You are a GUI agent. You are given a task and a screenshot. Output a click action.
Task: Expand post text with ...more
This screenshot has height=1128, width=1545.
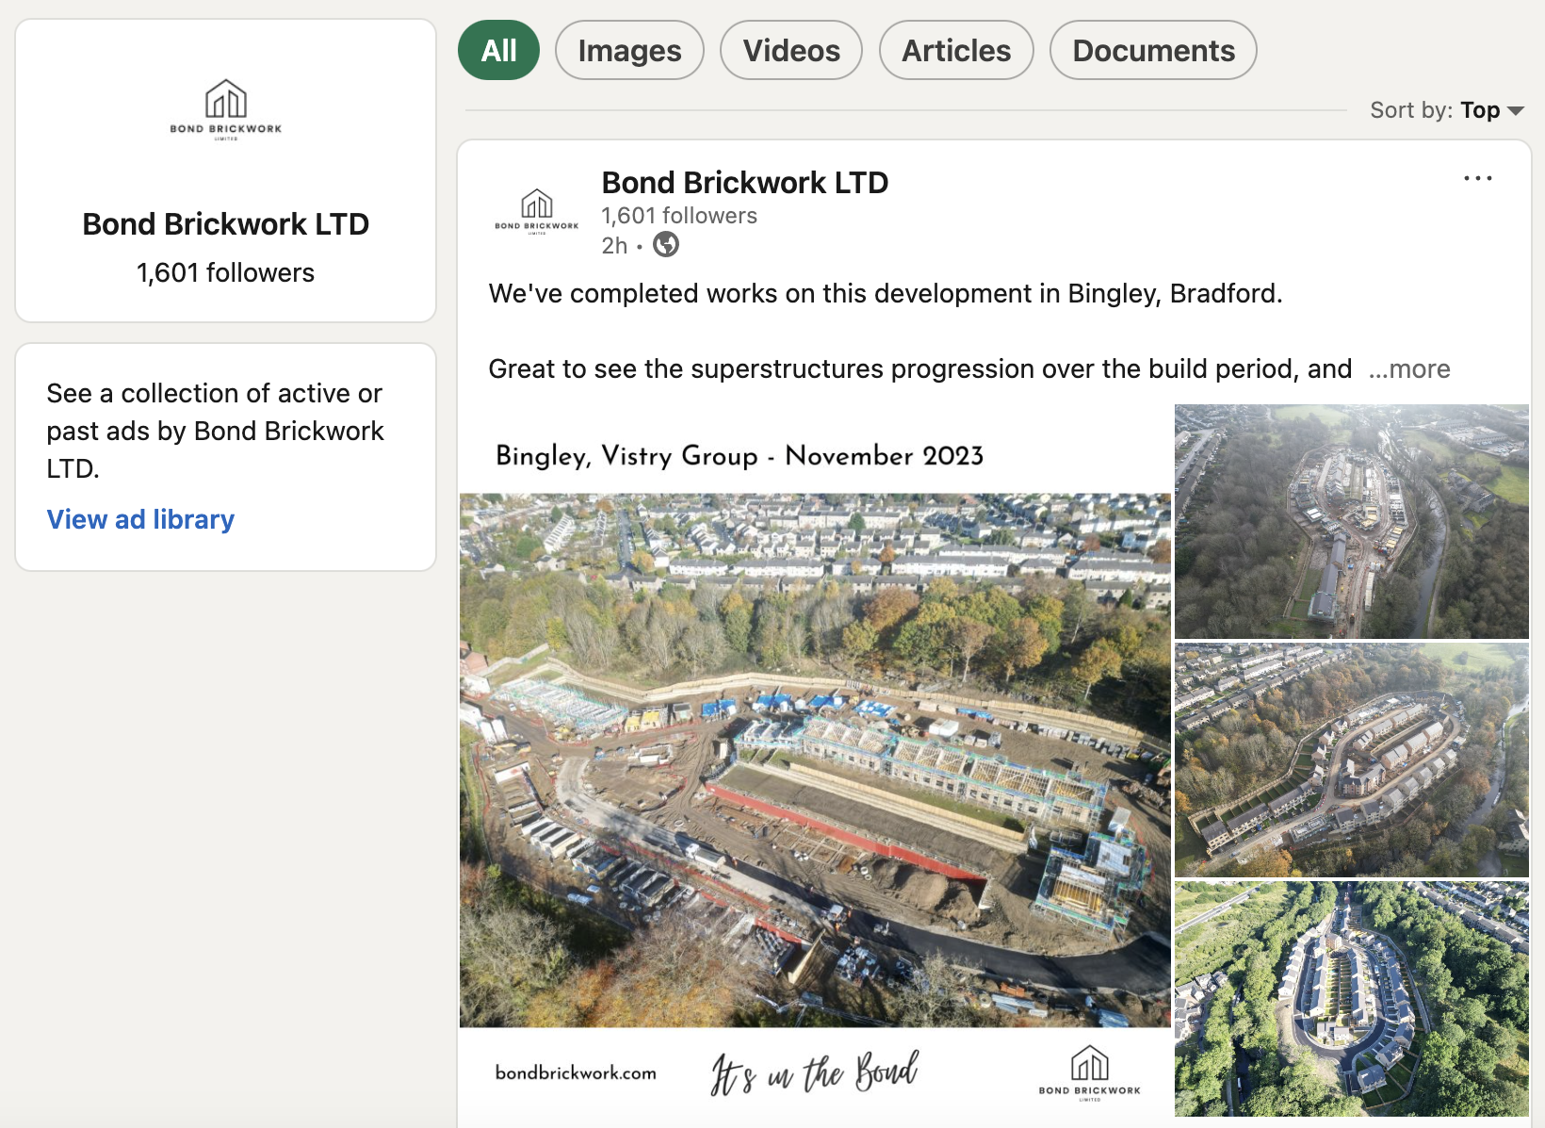pos(1409,368)
